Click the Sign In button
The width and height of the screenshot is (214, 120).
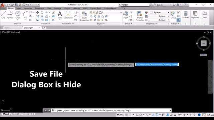(158, 5)
